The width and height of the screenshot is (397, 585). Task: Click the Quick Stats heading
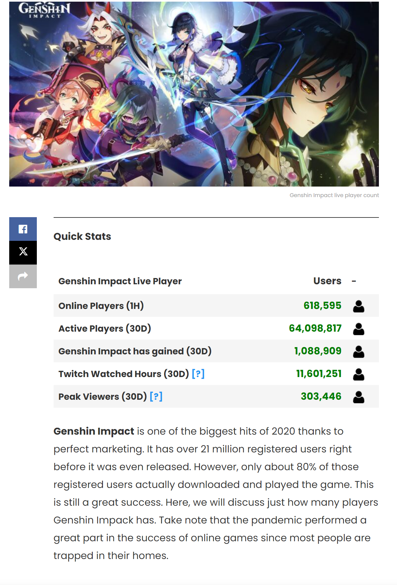[x=82, y=237]
